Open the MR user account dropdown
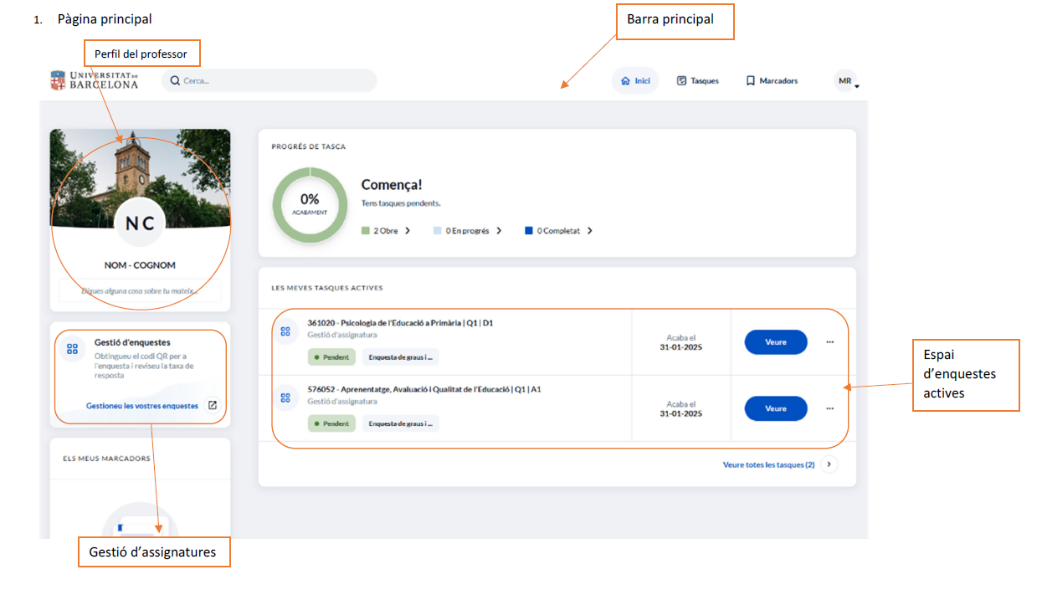The width and height of the screenshot is (1042, 590). [x=847, y=81]
